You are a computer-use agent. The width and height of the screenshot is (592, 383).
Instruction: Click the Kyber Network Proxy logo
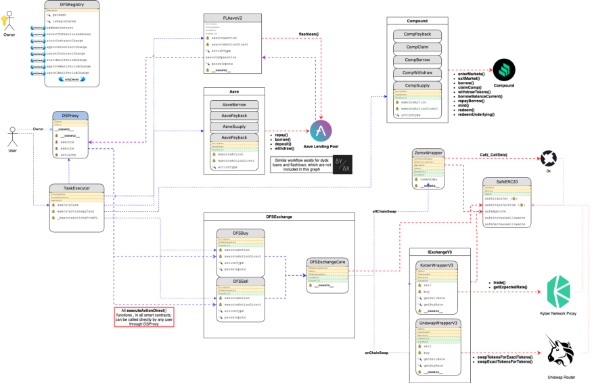558,291
